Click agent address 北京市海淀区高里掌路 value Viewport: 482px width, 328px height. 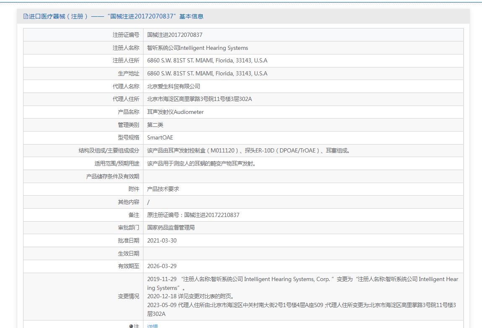199,99
